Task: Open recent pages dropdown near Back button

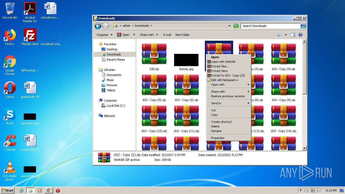Action: pos(111,26)
